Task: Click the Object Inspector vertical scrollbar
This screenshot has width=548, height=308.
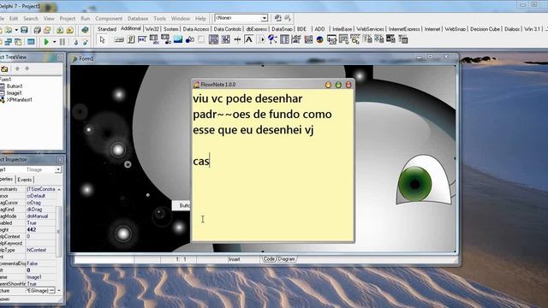Action: point(59,240)
